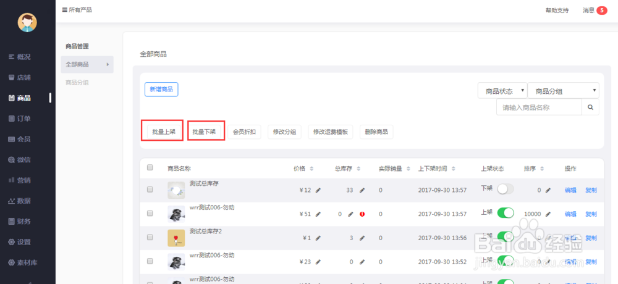Edit price ¥1 pencil icon

point(318,238)
